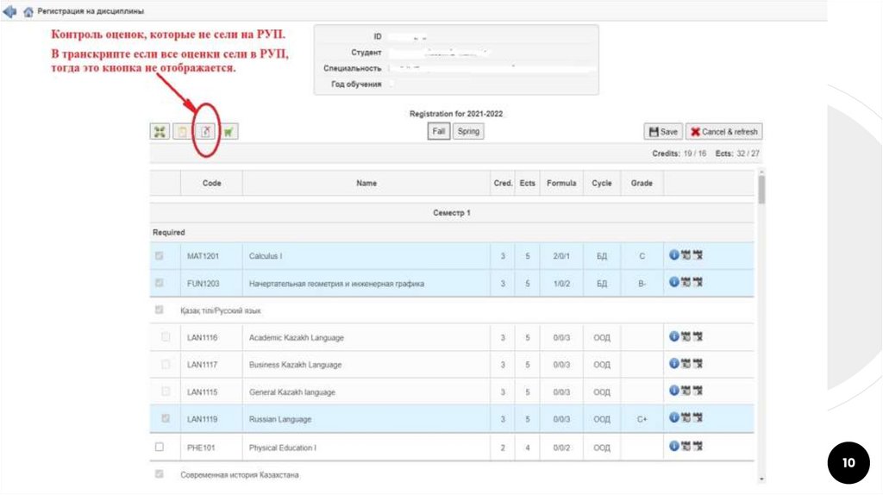Click first calendar icon in Academic Kazakh Language row
This screenshot has width=883, height=495.
pos(686,337)
